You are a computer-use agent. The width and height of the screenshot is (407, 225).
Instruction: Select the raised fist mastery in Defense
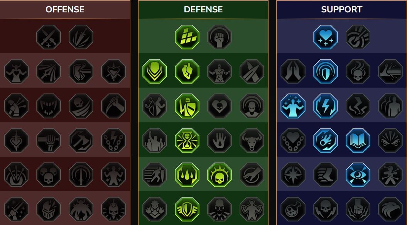click(x=220, y=37)
